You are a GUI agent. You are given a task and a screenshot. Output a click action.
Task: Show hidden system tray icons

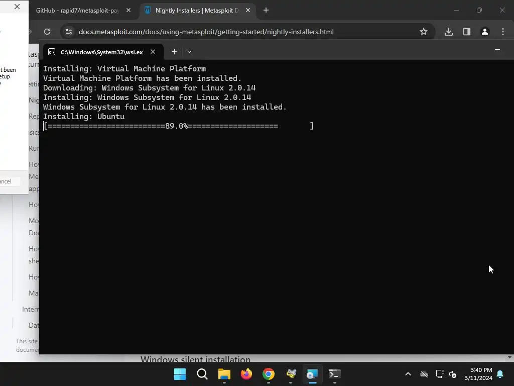coord(408,374)
